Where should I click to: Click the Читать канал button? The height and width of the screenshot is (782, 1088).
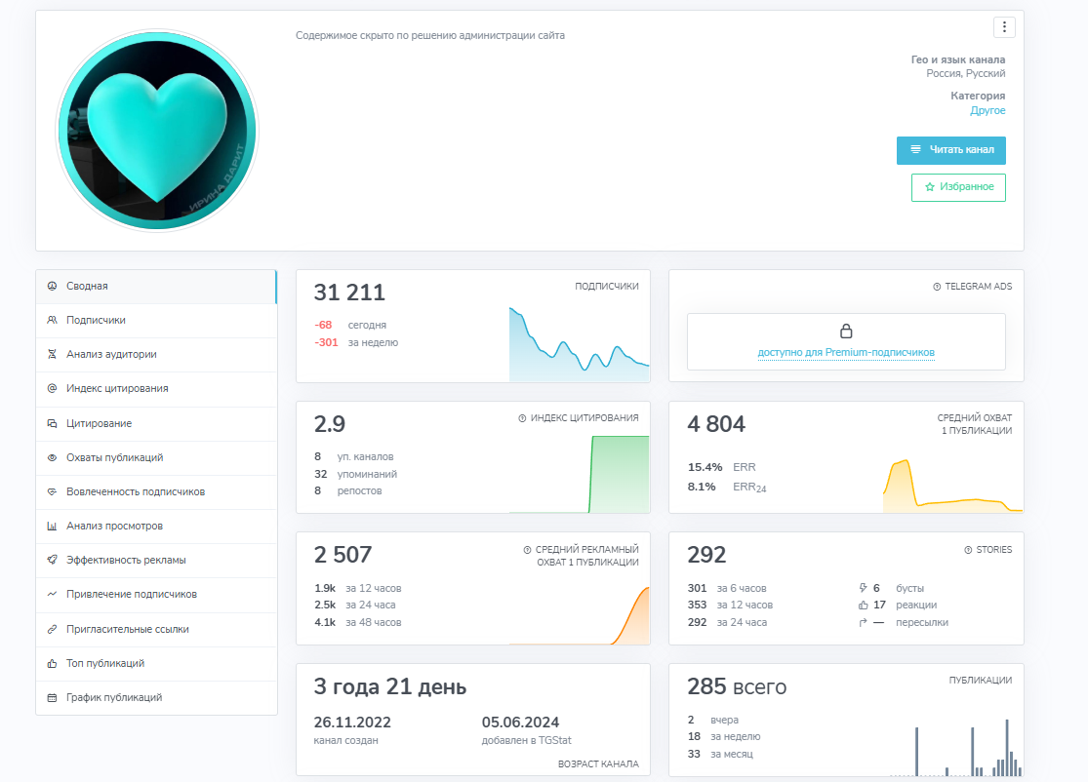tap(950, 150)
